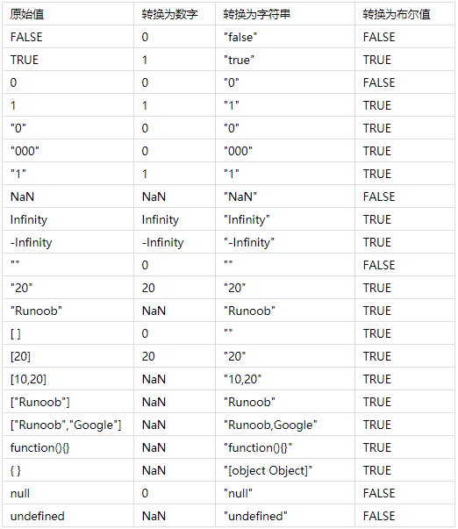Select the "false" string cell
The width and height of the screenshot is (458, 529).
(x=285, y=37)
